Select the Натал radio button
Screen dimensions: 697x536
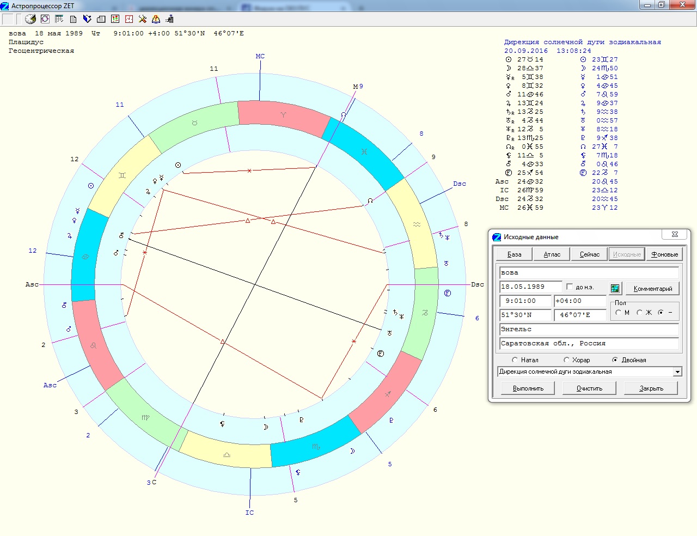(x=515, y=360)
